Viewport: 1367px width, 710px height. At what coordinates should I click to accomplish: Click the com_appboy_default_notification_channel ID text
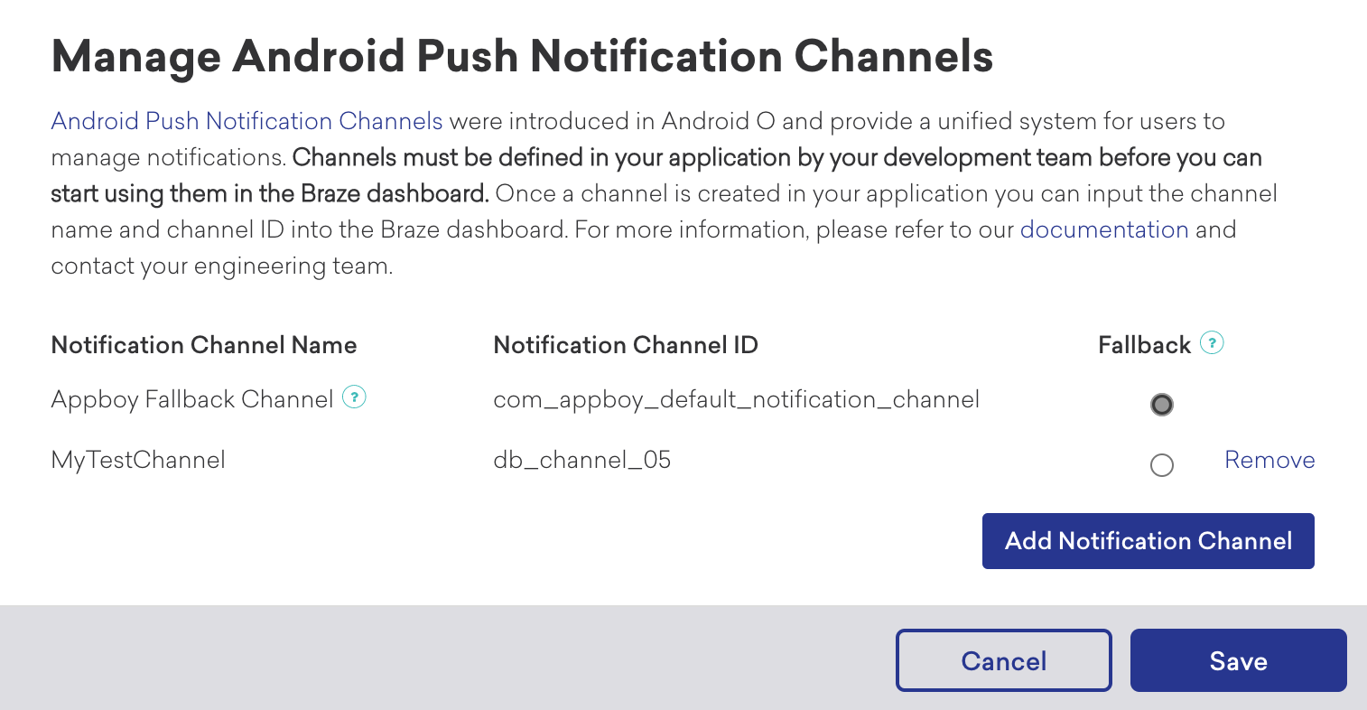tap(737, 399)
